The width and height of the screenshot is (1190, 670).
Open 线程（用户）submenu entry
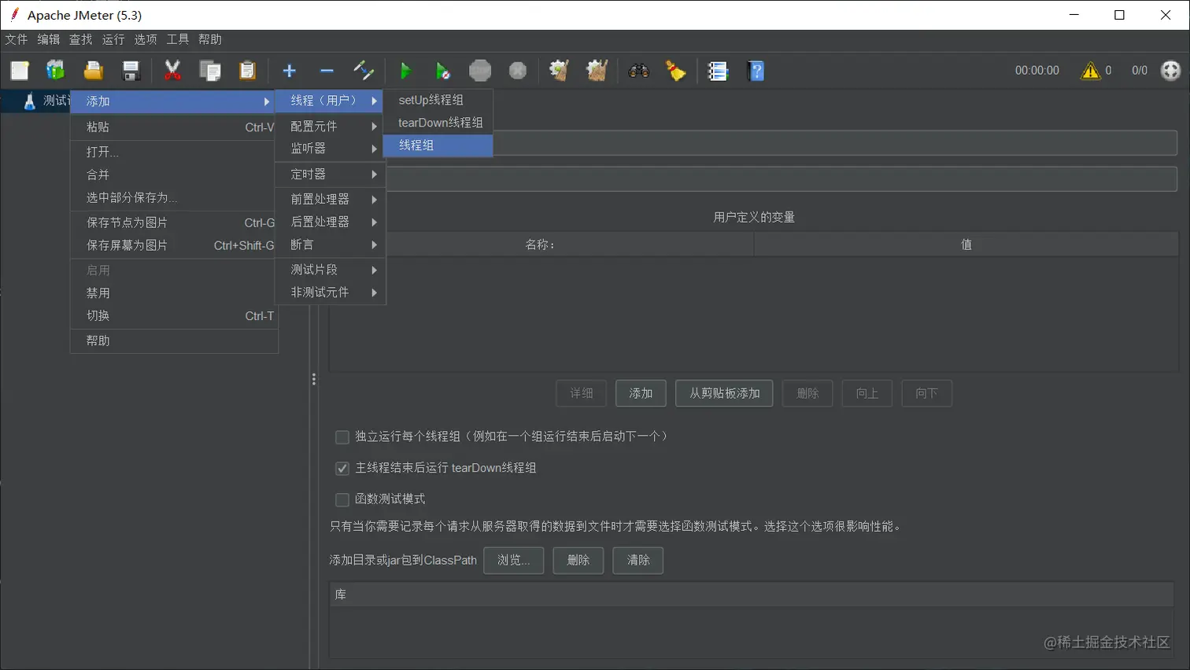tap(330, 101)
